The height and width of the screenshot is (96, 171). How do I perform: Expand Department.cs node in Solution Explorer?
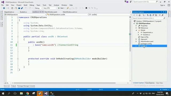[138, 33]
